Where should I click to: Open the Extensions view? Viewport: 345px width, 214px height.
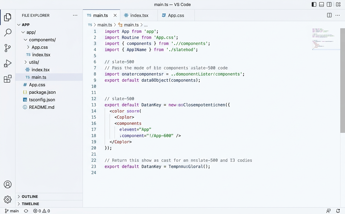[x=8, y=79]
